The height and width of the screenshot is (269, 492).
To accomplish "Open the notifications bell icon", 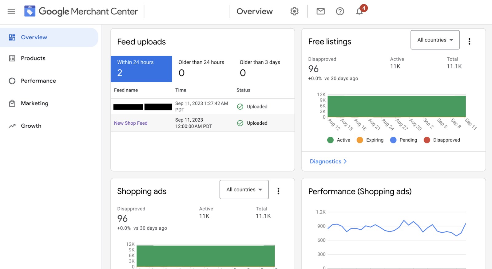I will point(359,11).
